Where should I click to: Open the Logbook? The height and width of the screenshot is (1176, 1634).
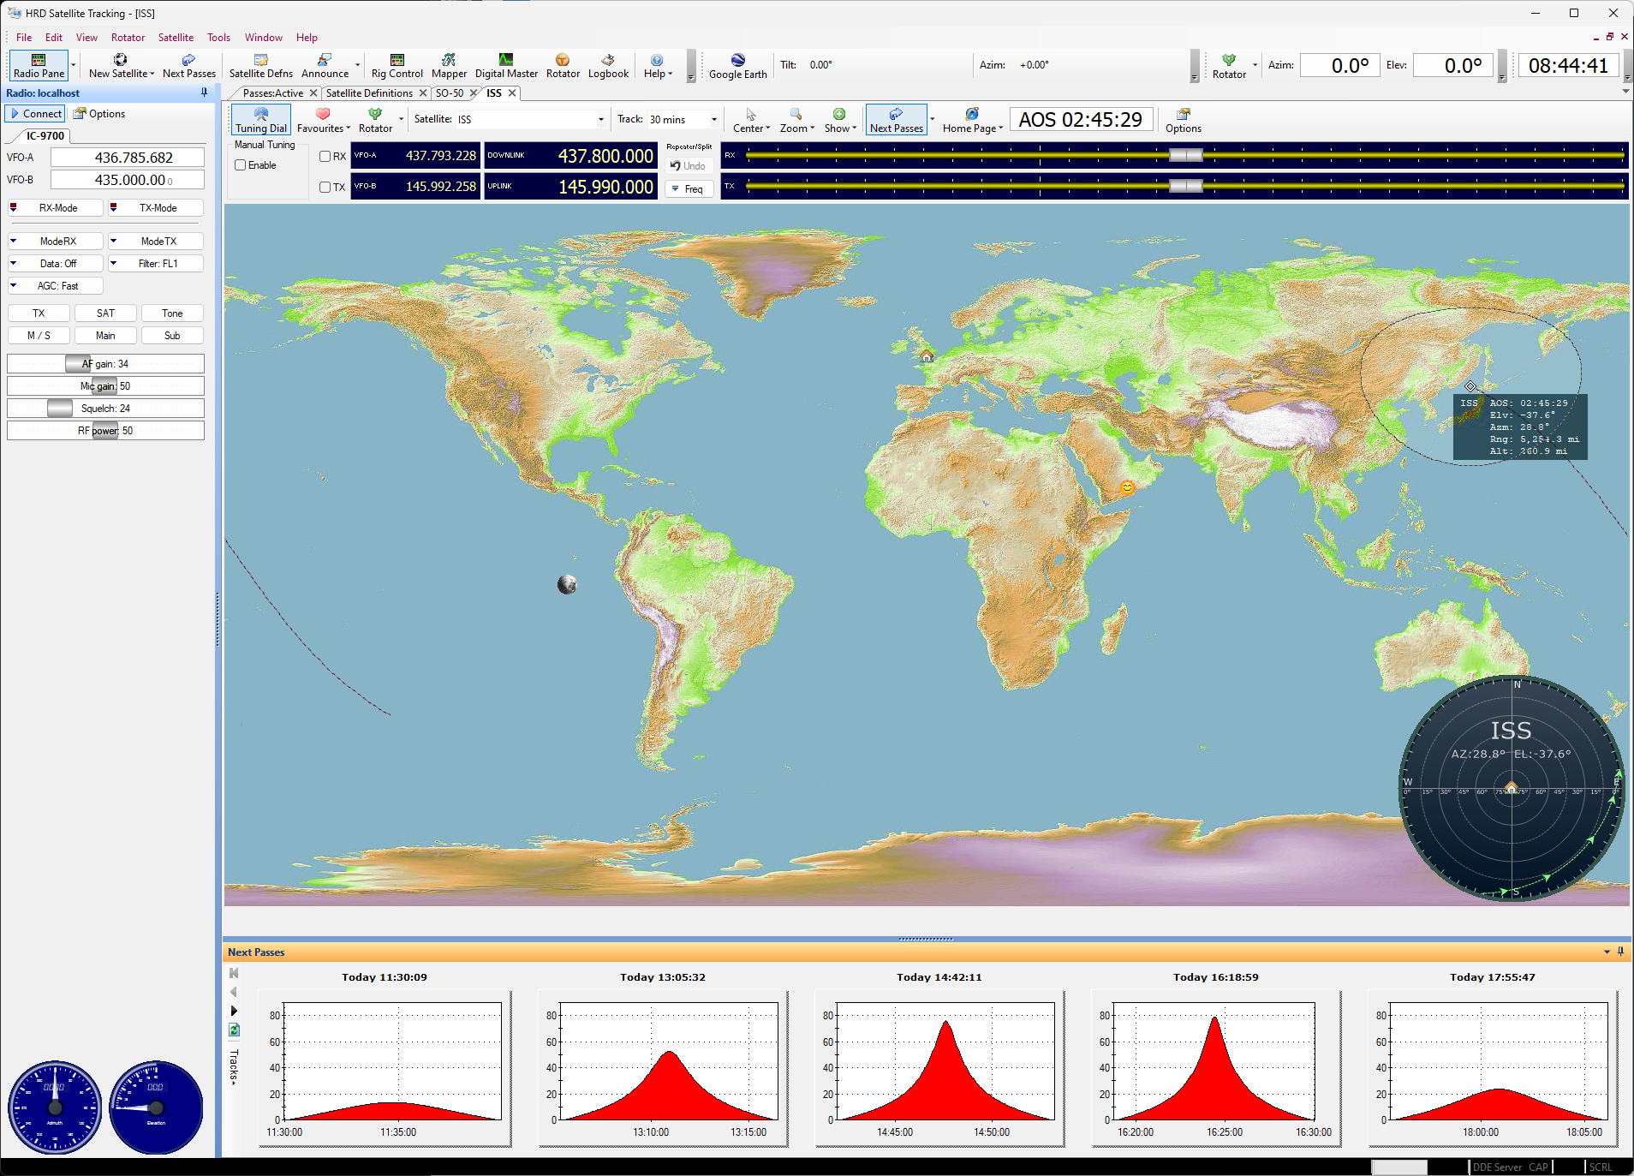[608, 65]
